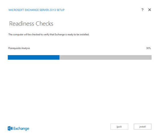
Task: Click the Prerequisite Analysis label
Action: point(19,48)
